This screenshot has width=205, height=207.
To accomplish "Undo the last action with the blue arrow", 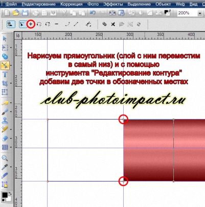I will point(93,13).
